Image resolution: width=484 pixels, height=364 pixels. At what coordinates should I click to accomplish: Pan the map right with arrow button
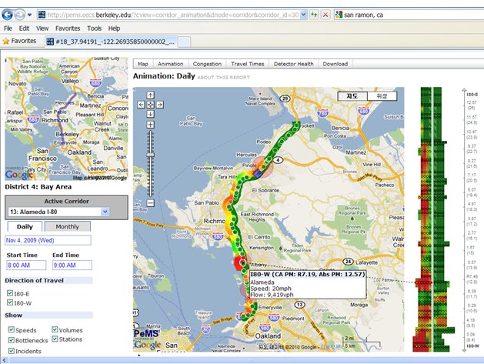pyautogui.click(x=160, y=103)
